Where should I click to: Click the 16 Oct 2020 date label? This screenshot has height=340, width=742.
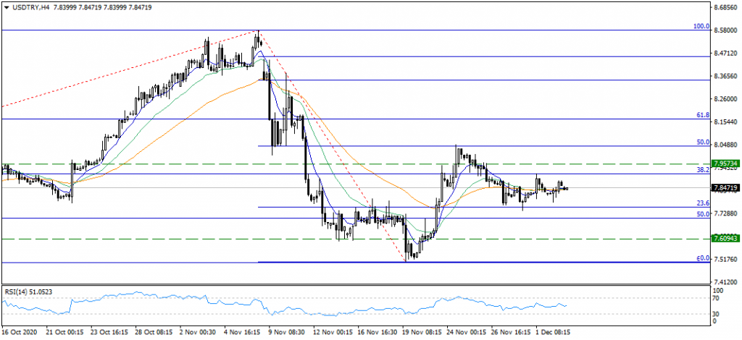pyautogui.click(x=20, y=331)
